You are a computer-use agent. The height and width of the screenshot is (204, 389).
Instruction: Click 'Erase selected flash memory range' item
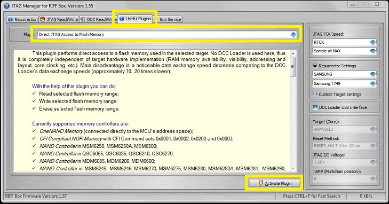(79, 109)
